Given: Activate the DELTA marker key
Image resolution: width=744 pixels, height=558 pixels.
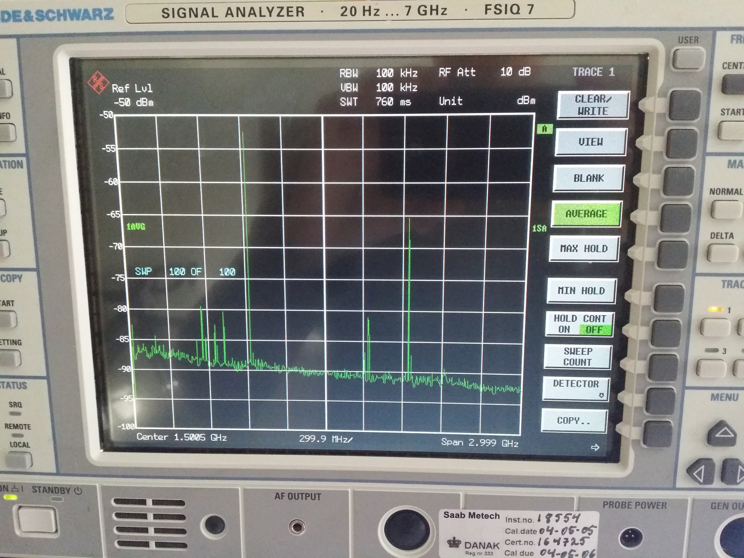Looking at the screenshot, I should pyautogui.click(x=722, y=254).
